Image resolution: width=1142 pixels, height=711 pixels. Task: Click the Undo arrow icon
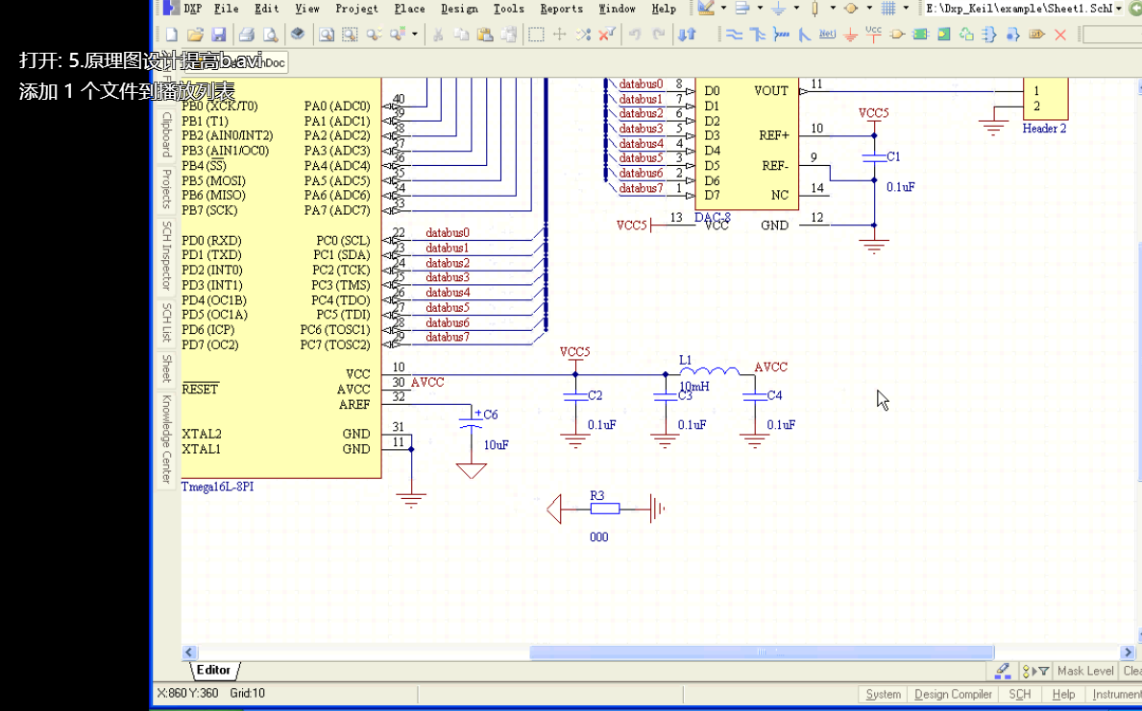click(635, 35)
